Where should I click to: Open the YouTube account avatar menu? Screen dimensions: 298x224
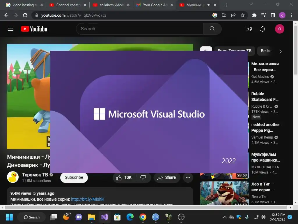(x=279, y=29)
